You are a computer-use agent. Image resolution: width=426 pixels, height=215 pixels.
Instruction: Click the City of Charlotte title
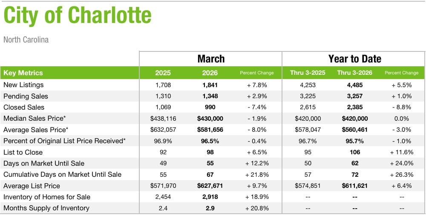(78, 17)
